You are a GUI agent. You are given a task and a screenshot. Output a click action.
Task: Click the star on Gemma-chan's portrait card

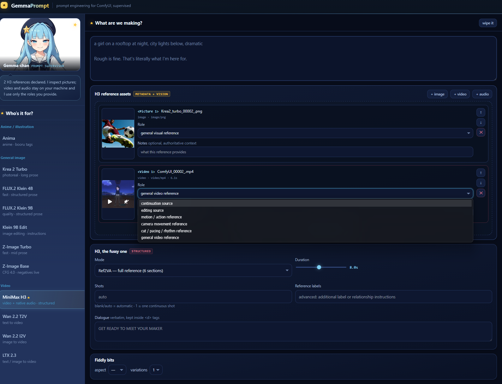point(75,25)
